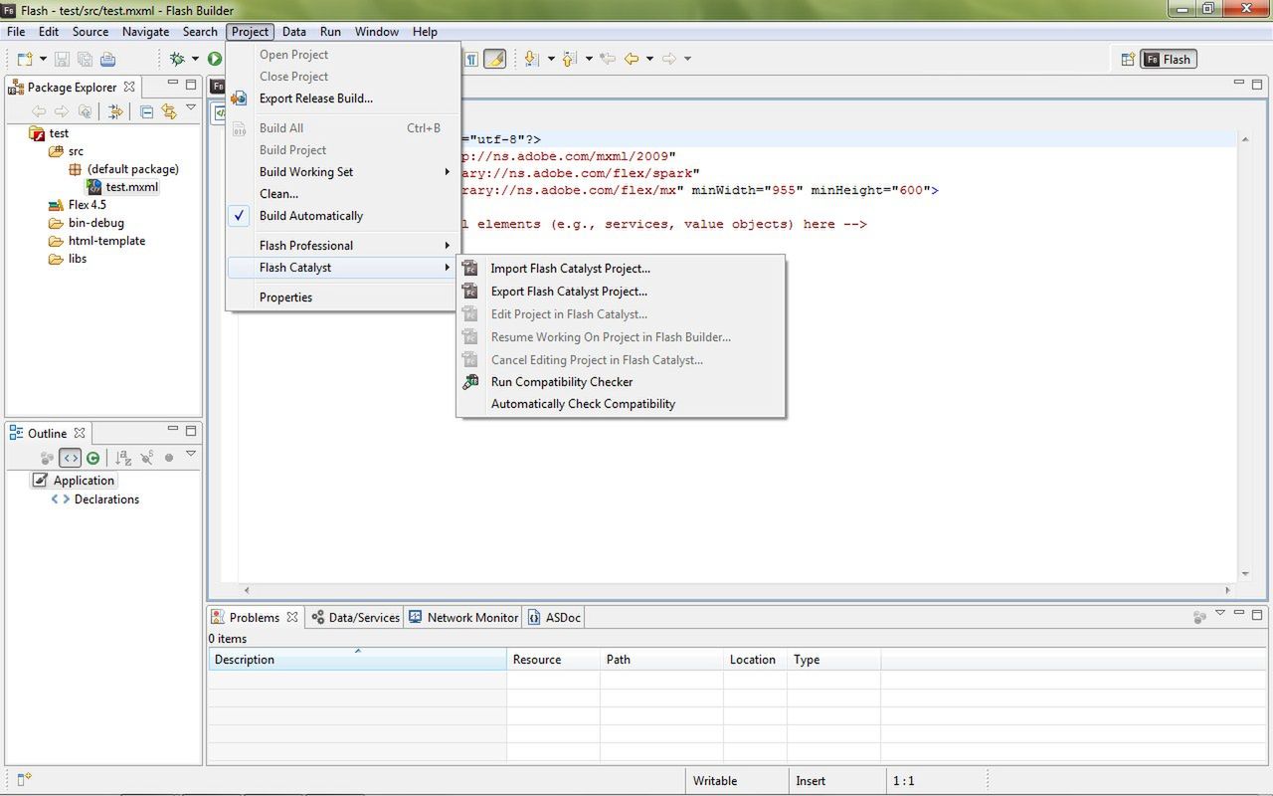Click the green Run toolbar icon
Screen dimensions: 1273x796
(214, 59)
